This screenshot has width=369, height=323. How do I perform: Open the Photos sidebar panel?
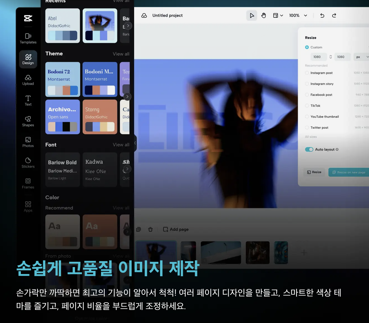[x=28, y=142]
